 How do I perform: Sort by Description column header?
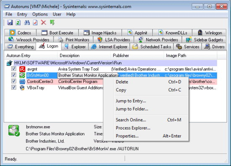(84, 56)
